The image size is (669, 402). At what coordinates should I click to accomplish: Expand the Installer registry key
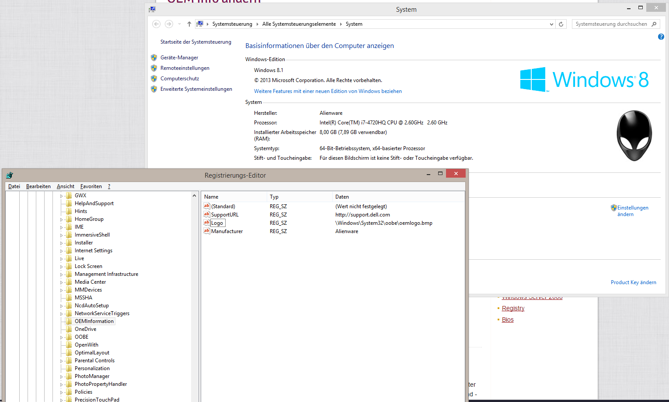pos(62,243)
